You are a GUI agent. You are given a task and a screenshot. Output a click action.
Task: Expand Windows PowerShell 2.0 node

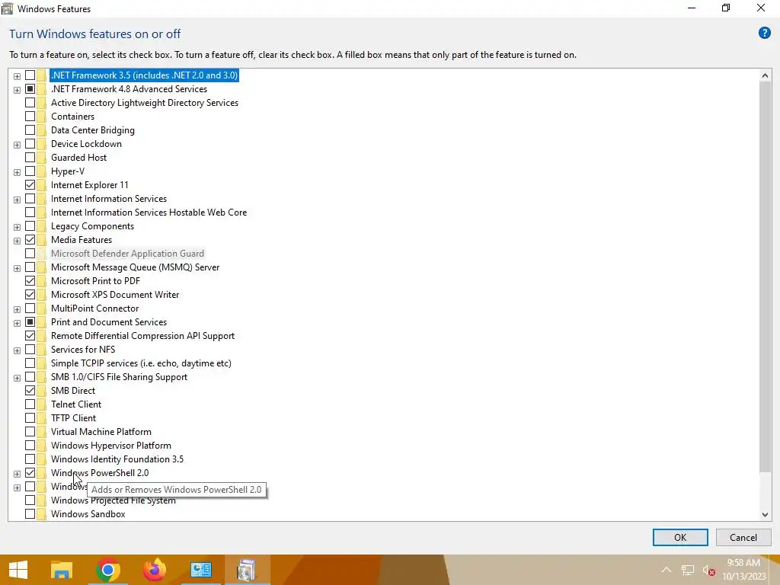pyautogui.click(x=17, y=474)
